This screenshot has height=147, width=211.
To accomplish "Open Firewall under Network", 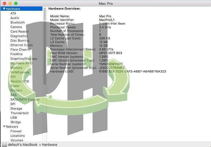I will 16,131.
